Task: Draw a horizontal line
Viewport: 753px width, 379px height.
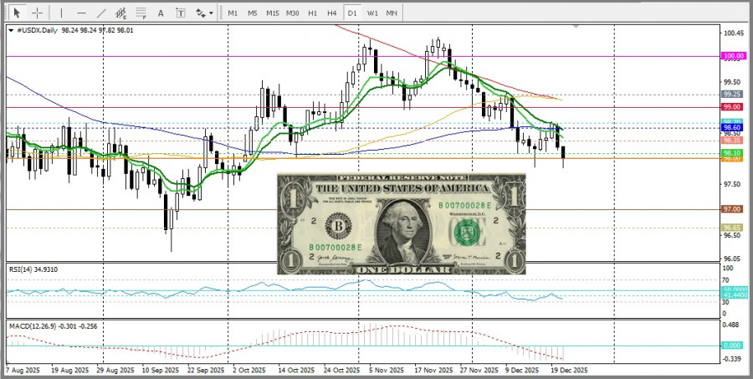Action: (x=81, y=13)
